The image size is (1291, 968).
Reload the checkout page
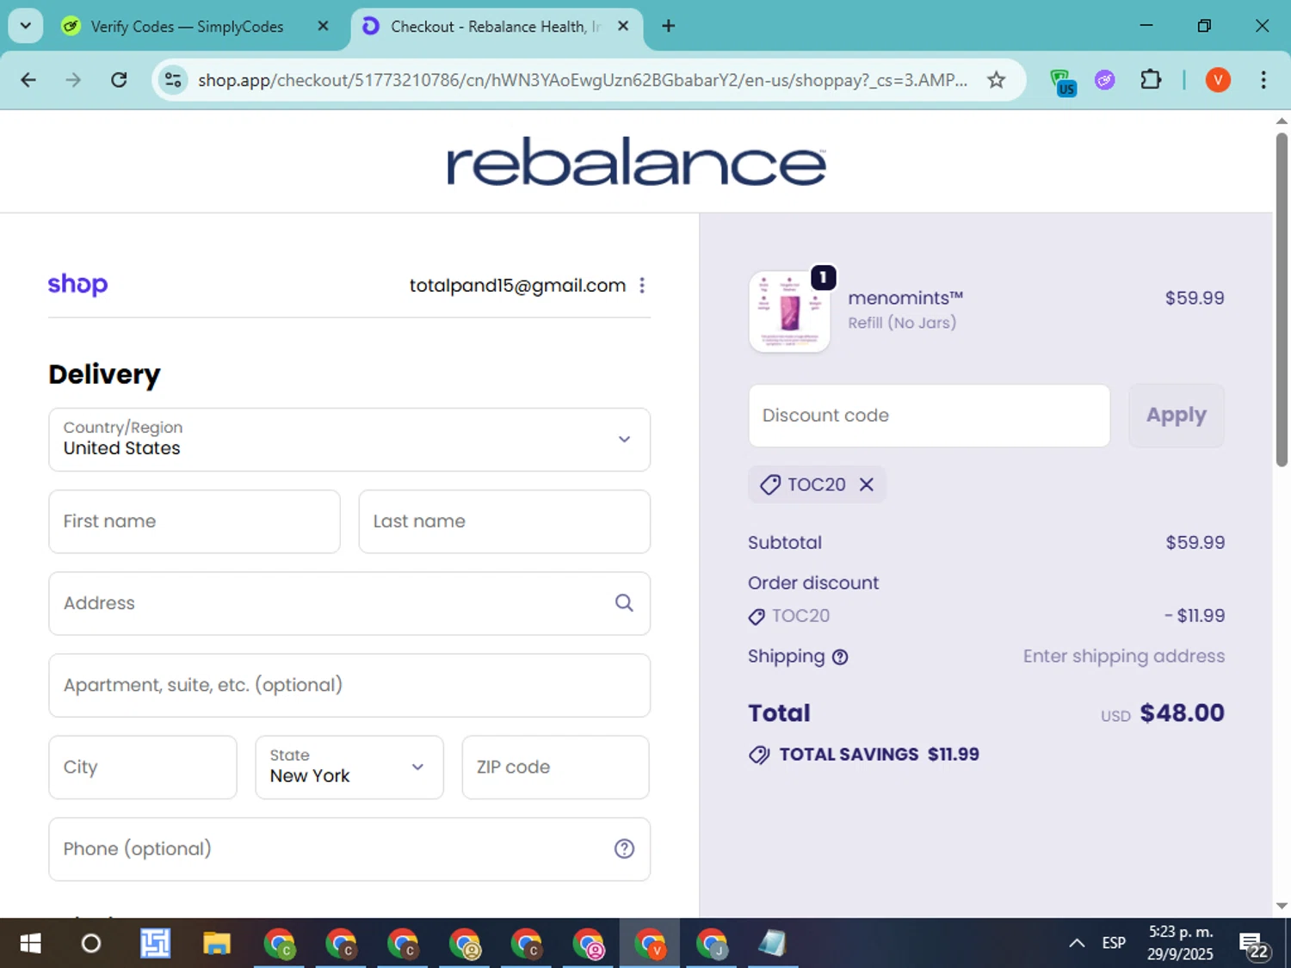(119, 80)
